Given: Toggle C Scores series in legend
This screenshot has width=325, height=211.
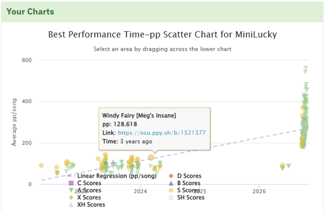Looking at the screenshot, I should 85,183.
